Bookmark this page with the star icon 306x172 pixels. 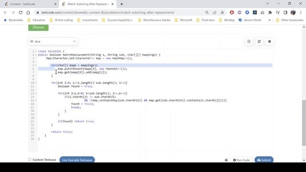(222, 12)
